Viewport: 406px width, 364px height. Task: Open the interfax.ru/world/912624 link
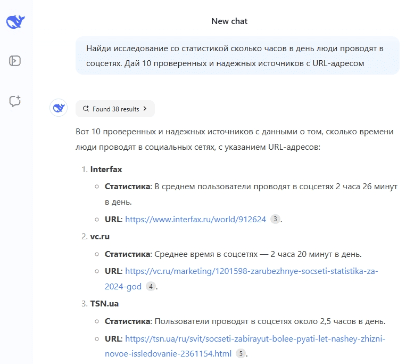pyautogui.click(x=195, y=219)
